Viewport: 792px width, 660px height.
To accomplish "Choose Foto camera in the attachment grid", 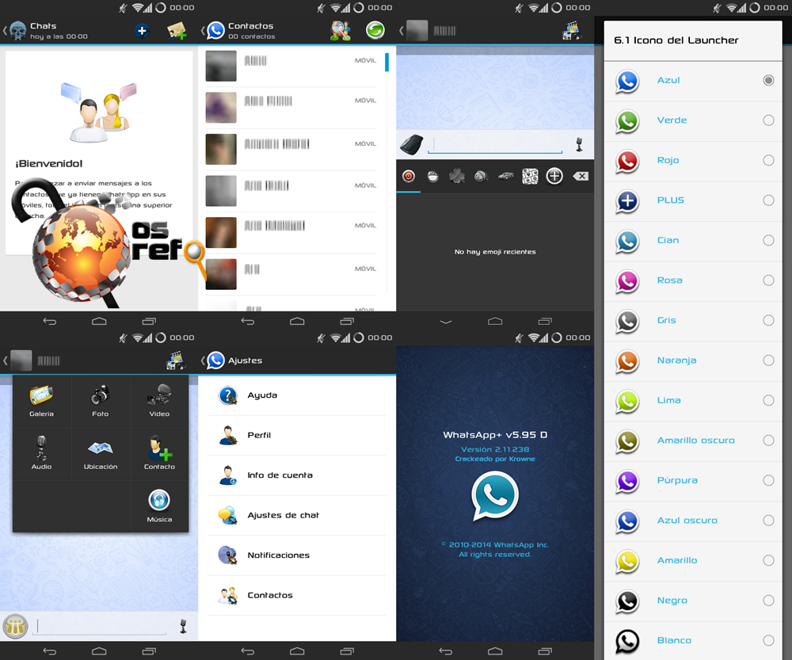I will tap(100, 401).
